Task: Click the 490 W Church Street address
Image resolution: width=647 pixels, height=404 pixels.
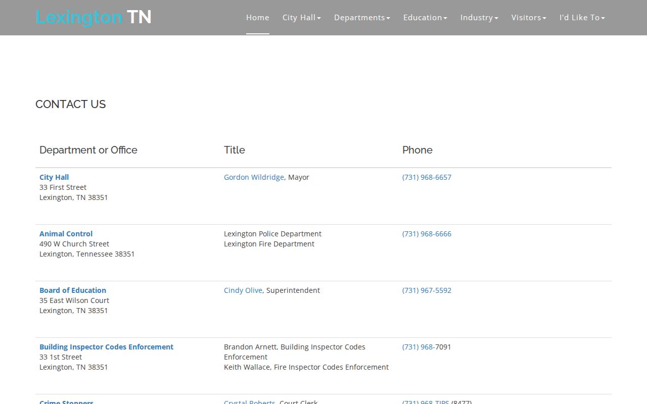Action: pyautogui.click(x=74, y=244)
